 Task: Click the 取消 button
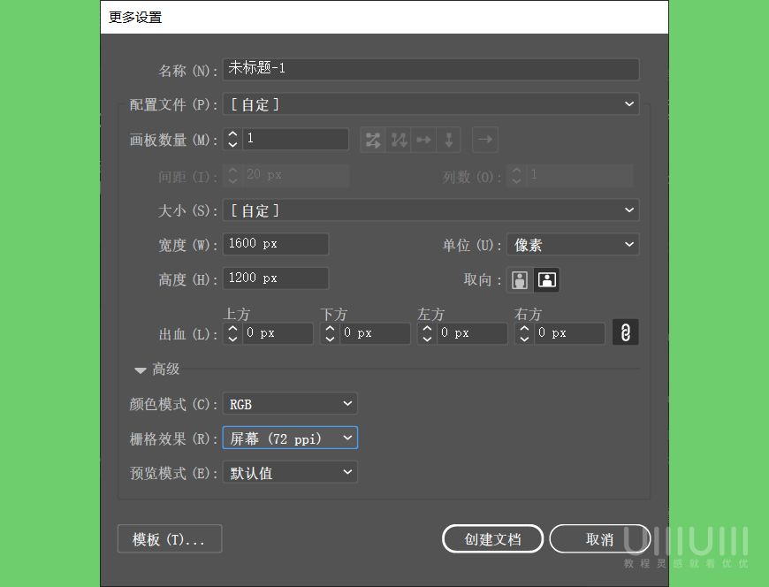pyautogui.click(x=599, y=538)
